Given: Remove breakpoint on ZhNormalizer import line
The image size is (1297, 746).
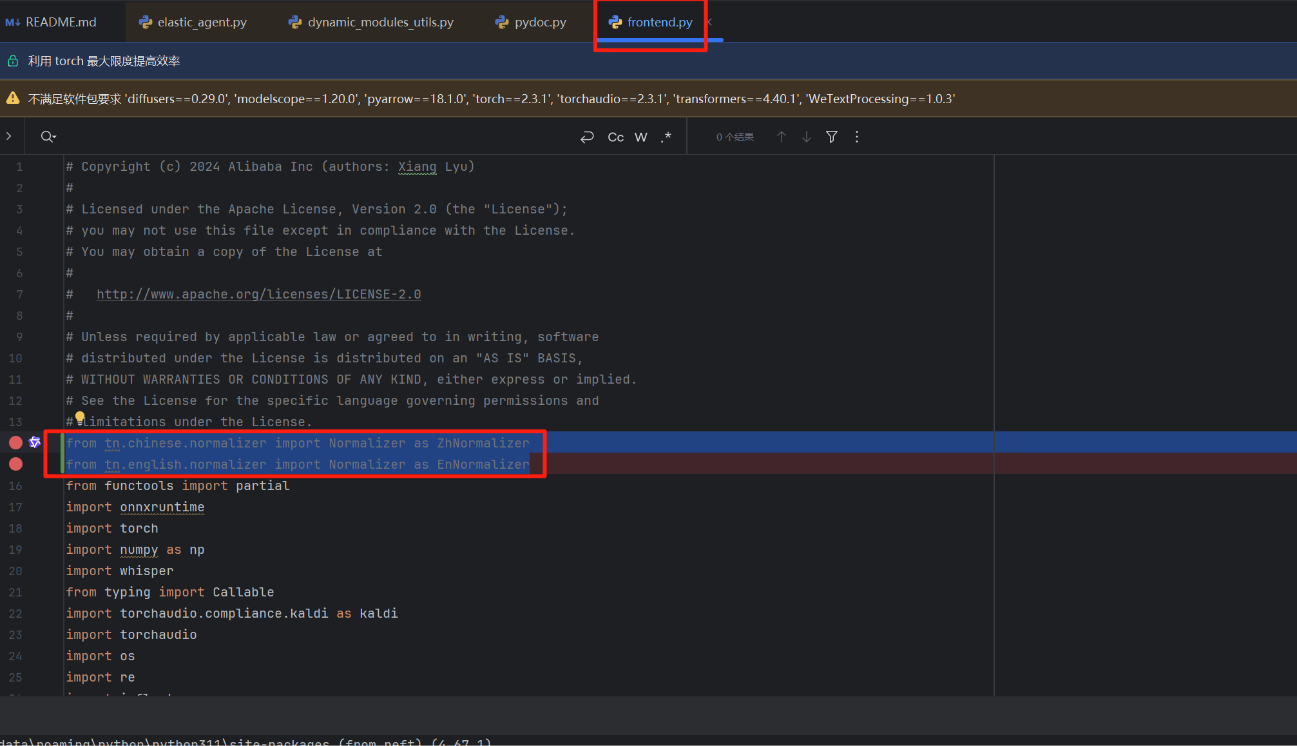Looking at the screenshot, I should click(16, 442).
